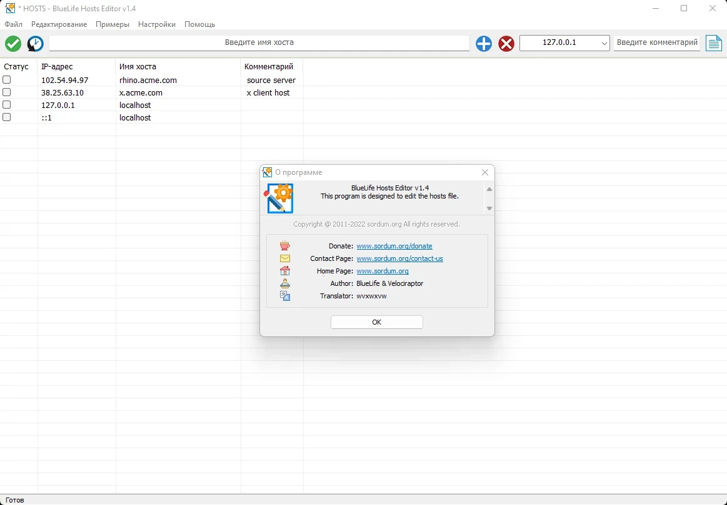Open the Файл menu
This screenshot has width=727, height=505.
[14, 24]
